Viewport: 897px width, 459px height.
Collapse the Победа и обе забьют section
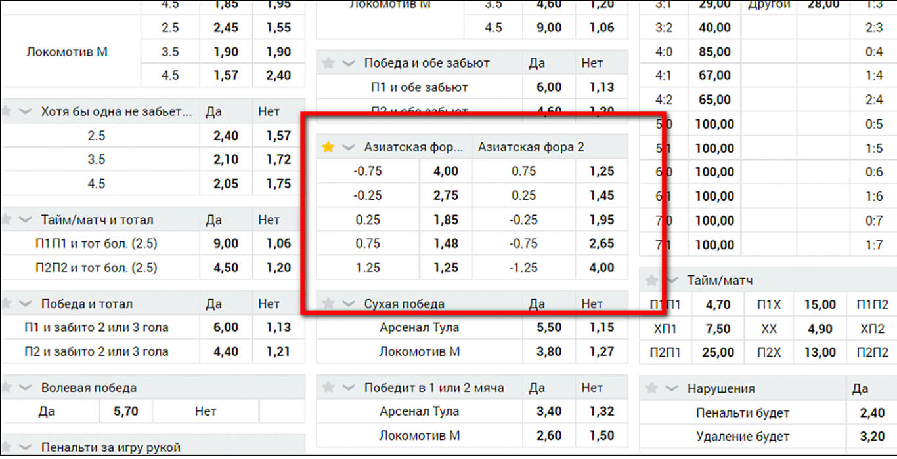point(349,63)
